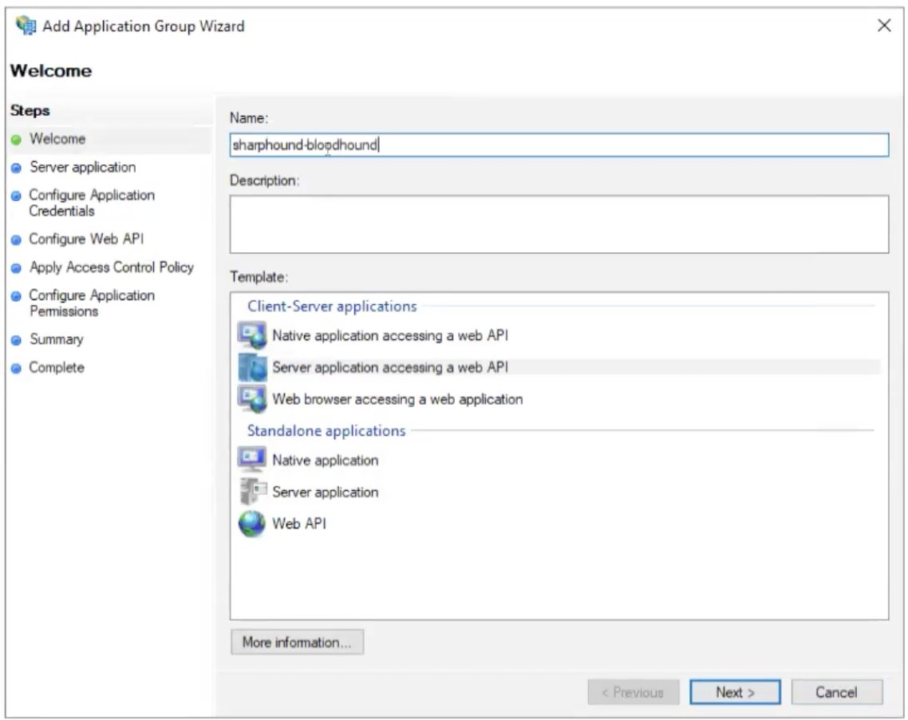Jump to the Summary step
This screenshot has height=720, width=908.
click(56, 339)
